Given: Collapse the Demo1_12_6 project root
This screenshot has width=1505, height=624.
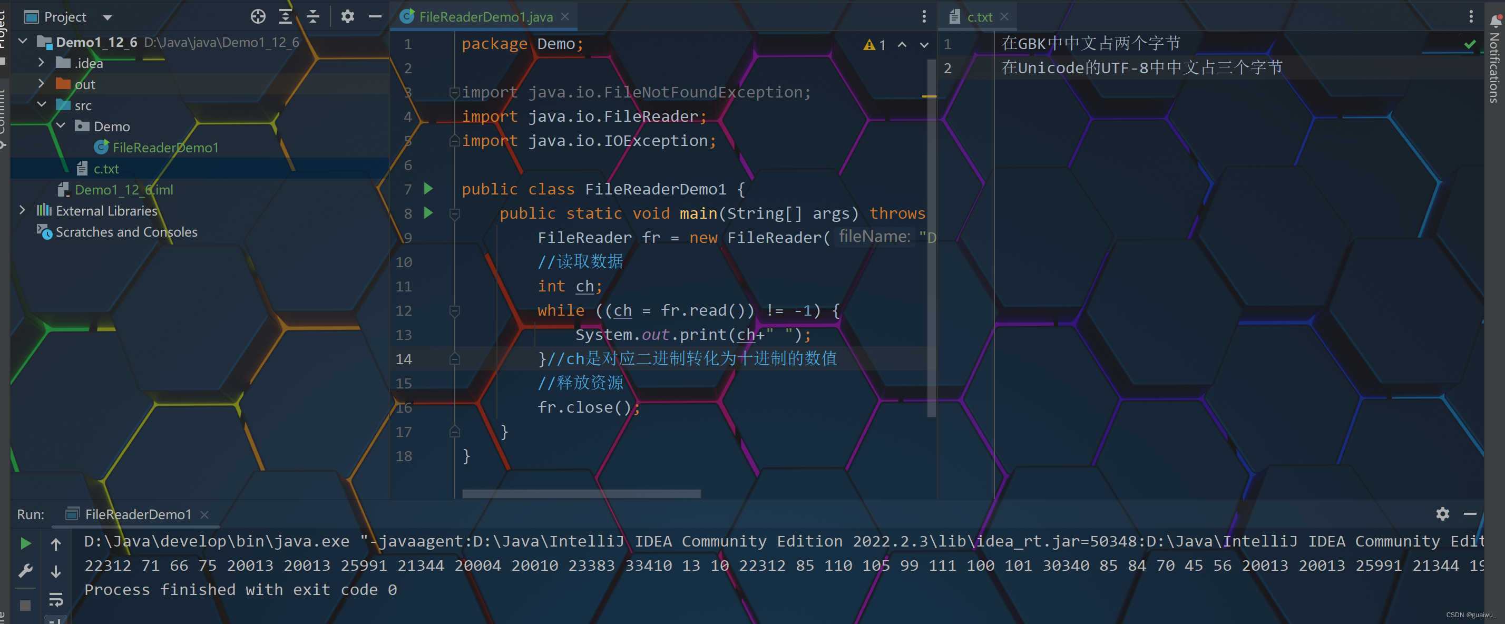Looking at the screenshot, I should point(23,42).
